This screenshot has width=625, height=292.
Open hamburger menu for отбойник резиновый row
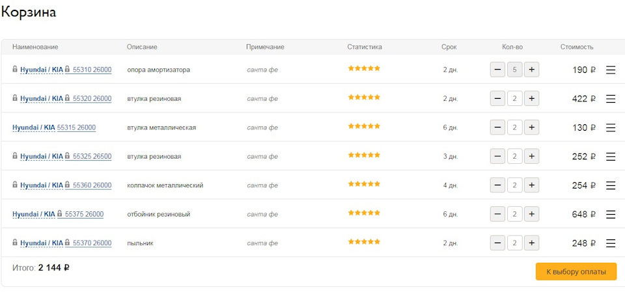[x=611, y=214]
